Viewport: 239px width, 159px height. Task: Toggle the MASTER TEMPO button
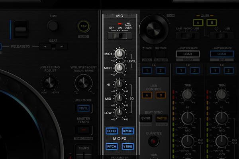pyautogui.click(x=84, y=130)
